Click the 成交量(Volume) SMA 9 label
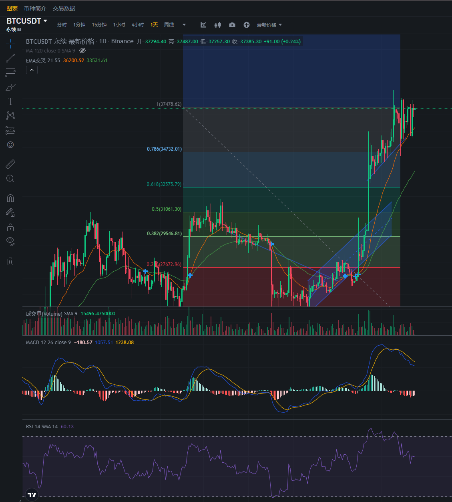452x502 pixels. (x=52, y=314)
